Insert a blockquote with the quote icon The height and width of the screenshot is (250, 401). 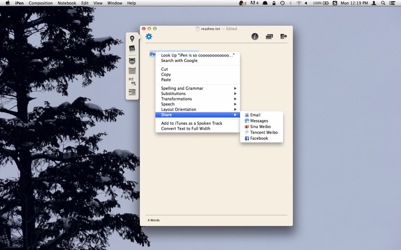tap(132, 92)
